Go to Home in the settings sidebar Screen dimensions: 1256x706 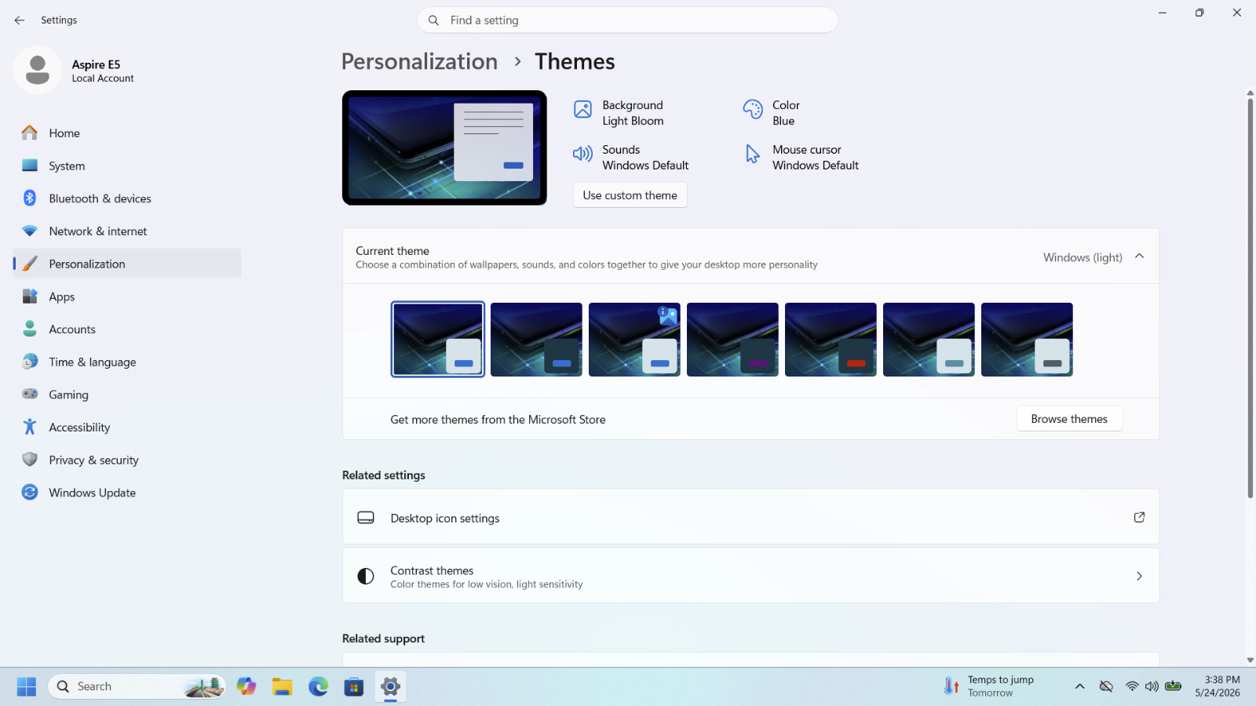point(127,133)
